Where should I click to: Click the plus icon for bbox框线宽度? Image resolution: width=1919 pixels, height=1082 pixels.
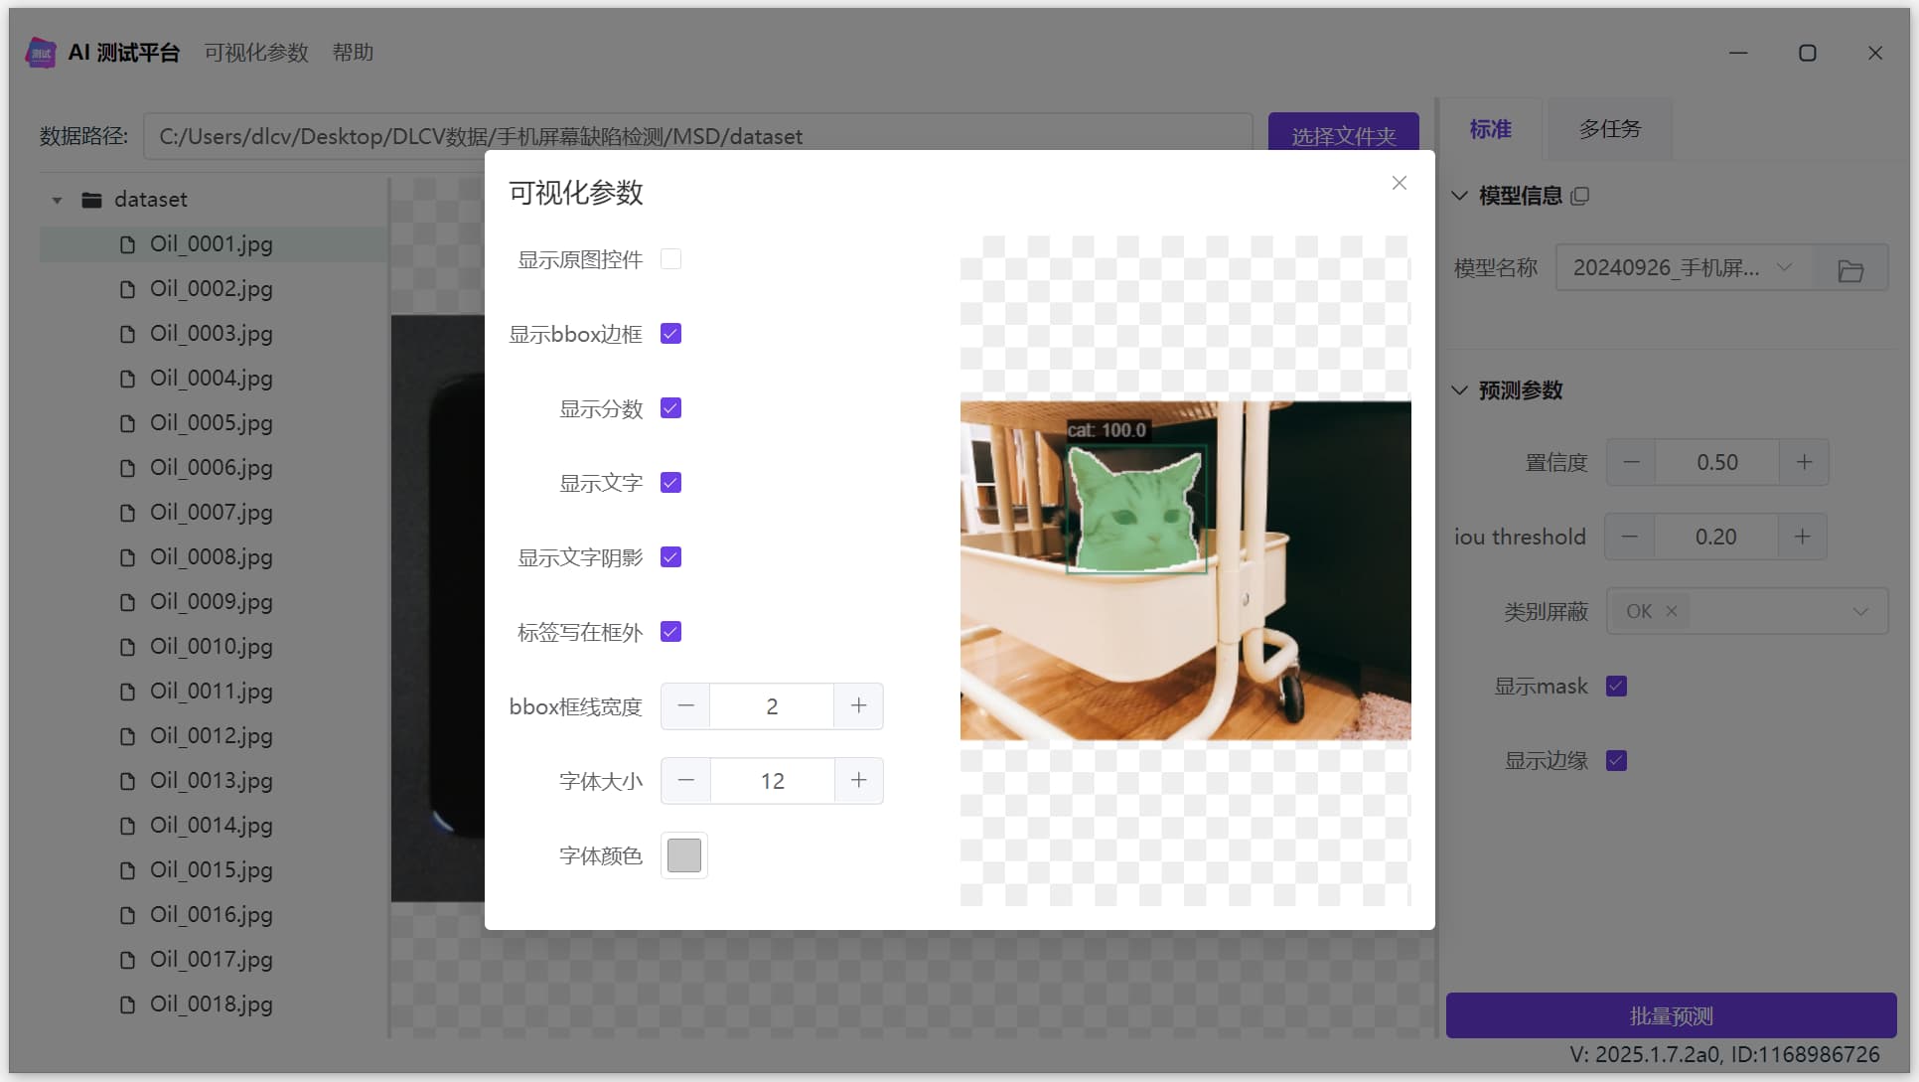point(858,705)
